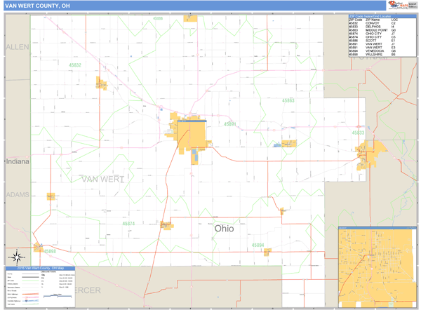421x310 pixels.
Task: Click the large Ohio state label
Action: (x=225, y=229)
